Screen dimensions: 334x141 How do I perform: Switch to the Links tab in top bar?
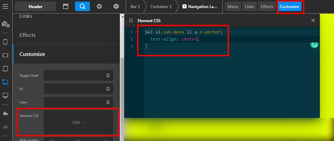pyautogui.click(x=249, y=7)
